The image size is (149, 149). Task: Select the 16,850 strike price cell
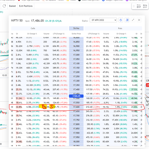coord(76,42)
